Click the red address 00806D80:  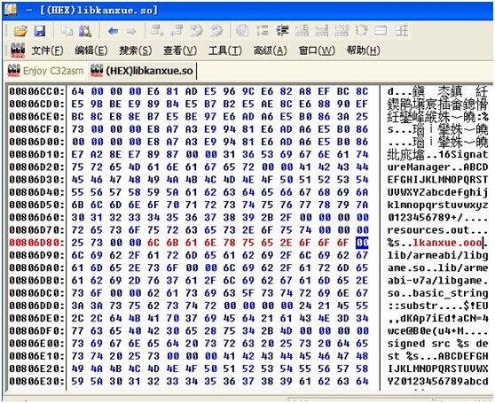coord(36,243)
